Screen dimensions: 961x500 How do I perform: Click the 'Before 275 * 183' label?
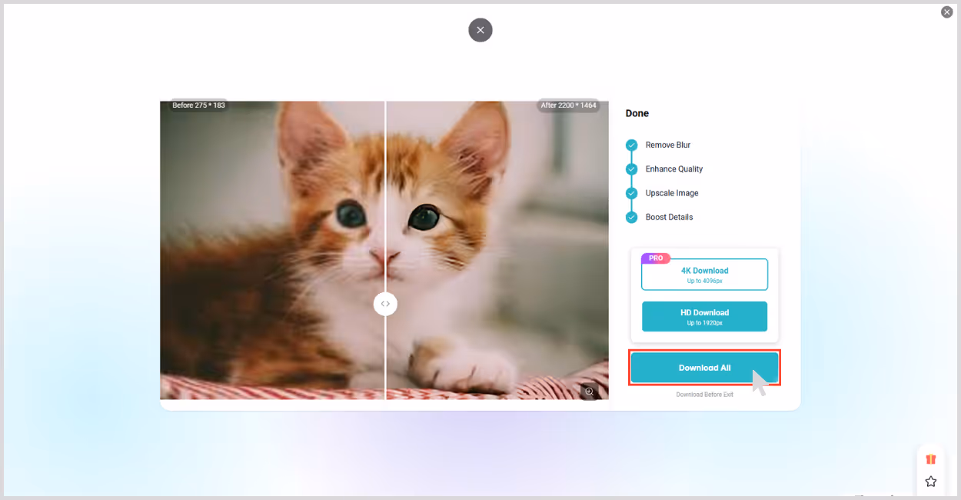(x=198, y=105)
